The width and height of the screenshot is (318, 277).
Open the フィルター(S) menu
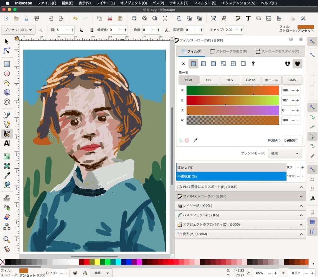[x=205, y=3]
